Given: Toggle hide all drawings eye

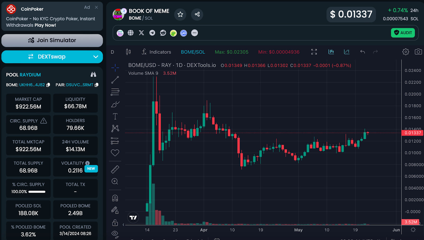Looking at the screenshot, I should coord(115,234).
